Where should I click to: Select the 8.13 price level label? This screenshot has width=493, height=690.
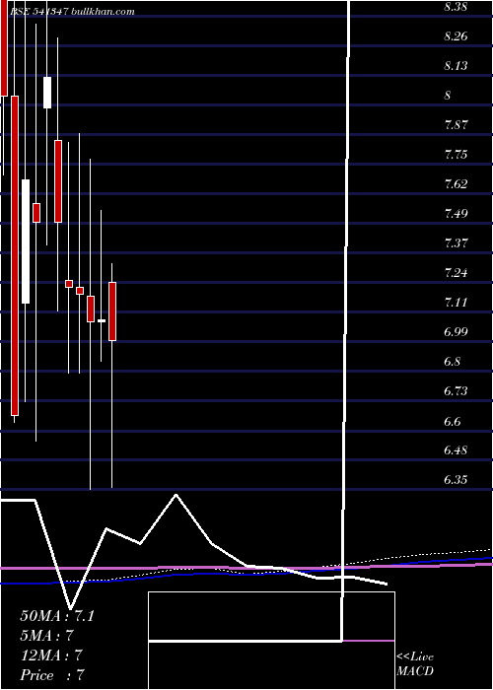point(456,66)
